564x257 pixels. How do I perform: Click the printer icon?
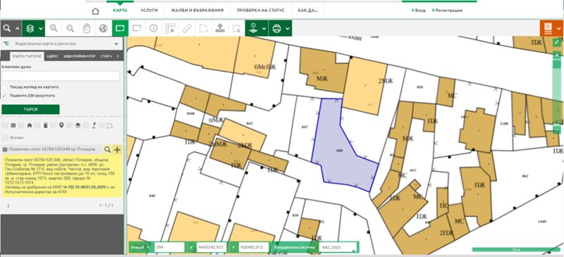tap(276, 28)
